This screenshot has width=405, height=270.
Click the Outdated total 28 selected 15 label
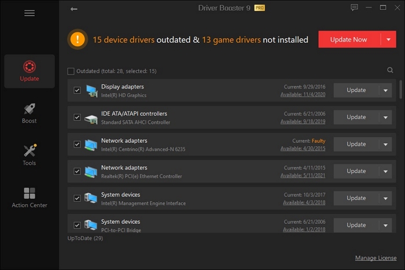coord(116,71)
